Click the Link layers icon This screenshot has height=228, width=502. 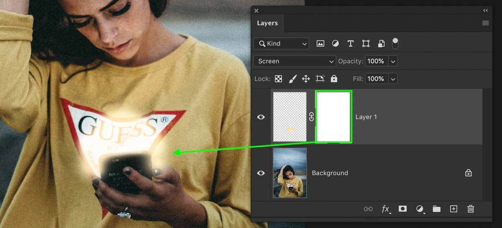pos(368,209)
